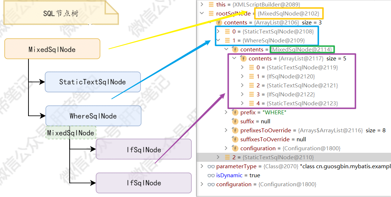
Task: Click the field icon beside prefixesToOverride
Action: click(235, 130)
